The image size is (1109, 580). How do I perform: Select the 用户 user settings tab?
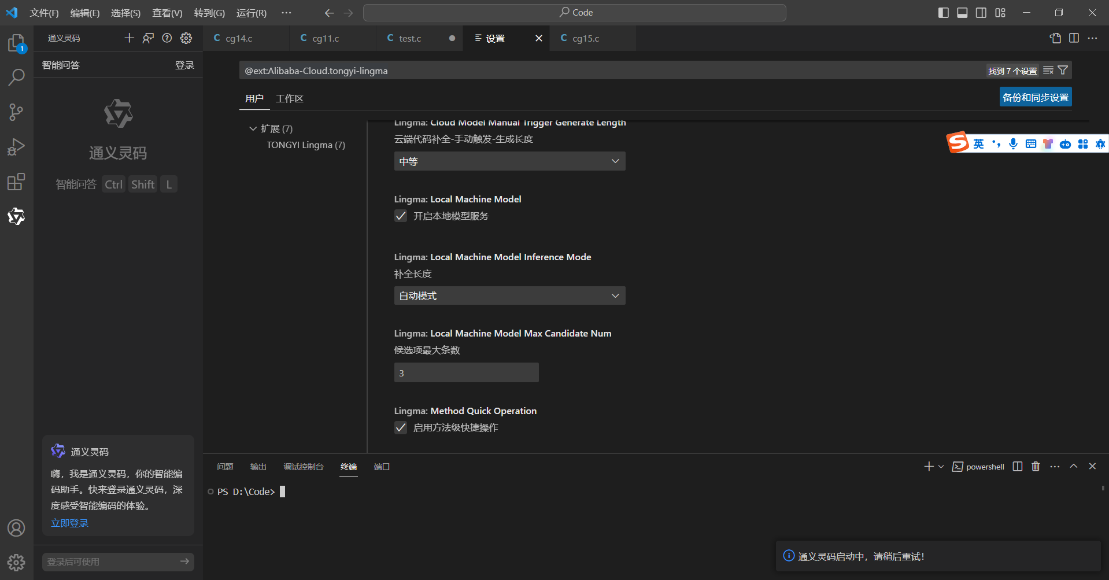tap(254, 99)
